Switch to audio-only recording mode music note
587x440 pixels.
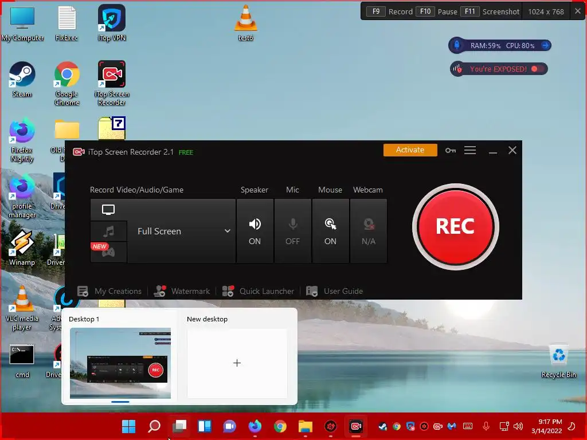[108, 231]
